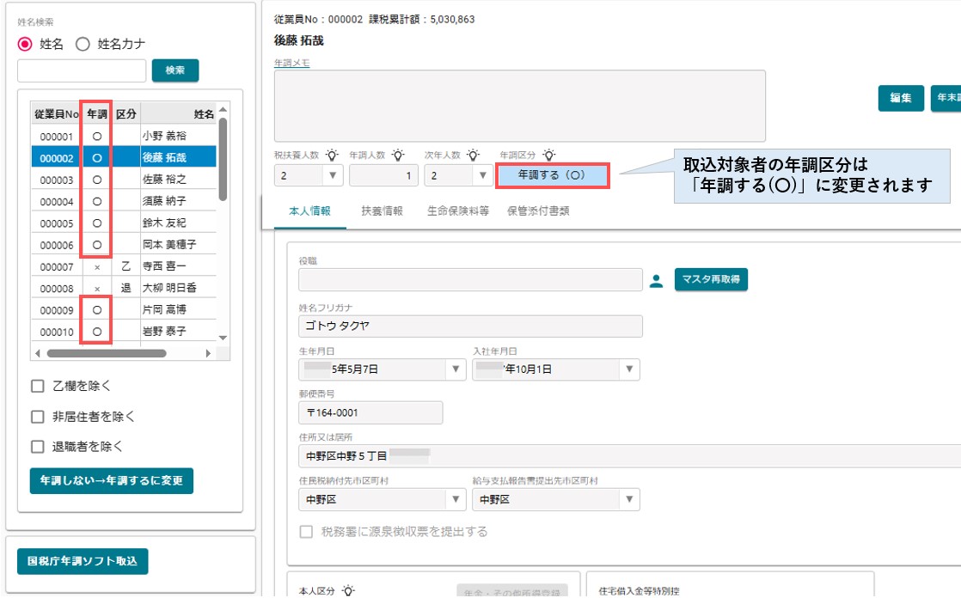Screen dimensions: 961x598
Task: Open the 税扶養人数 dropdown
Action: (332, 175)
